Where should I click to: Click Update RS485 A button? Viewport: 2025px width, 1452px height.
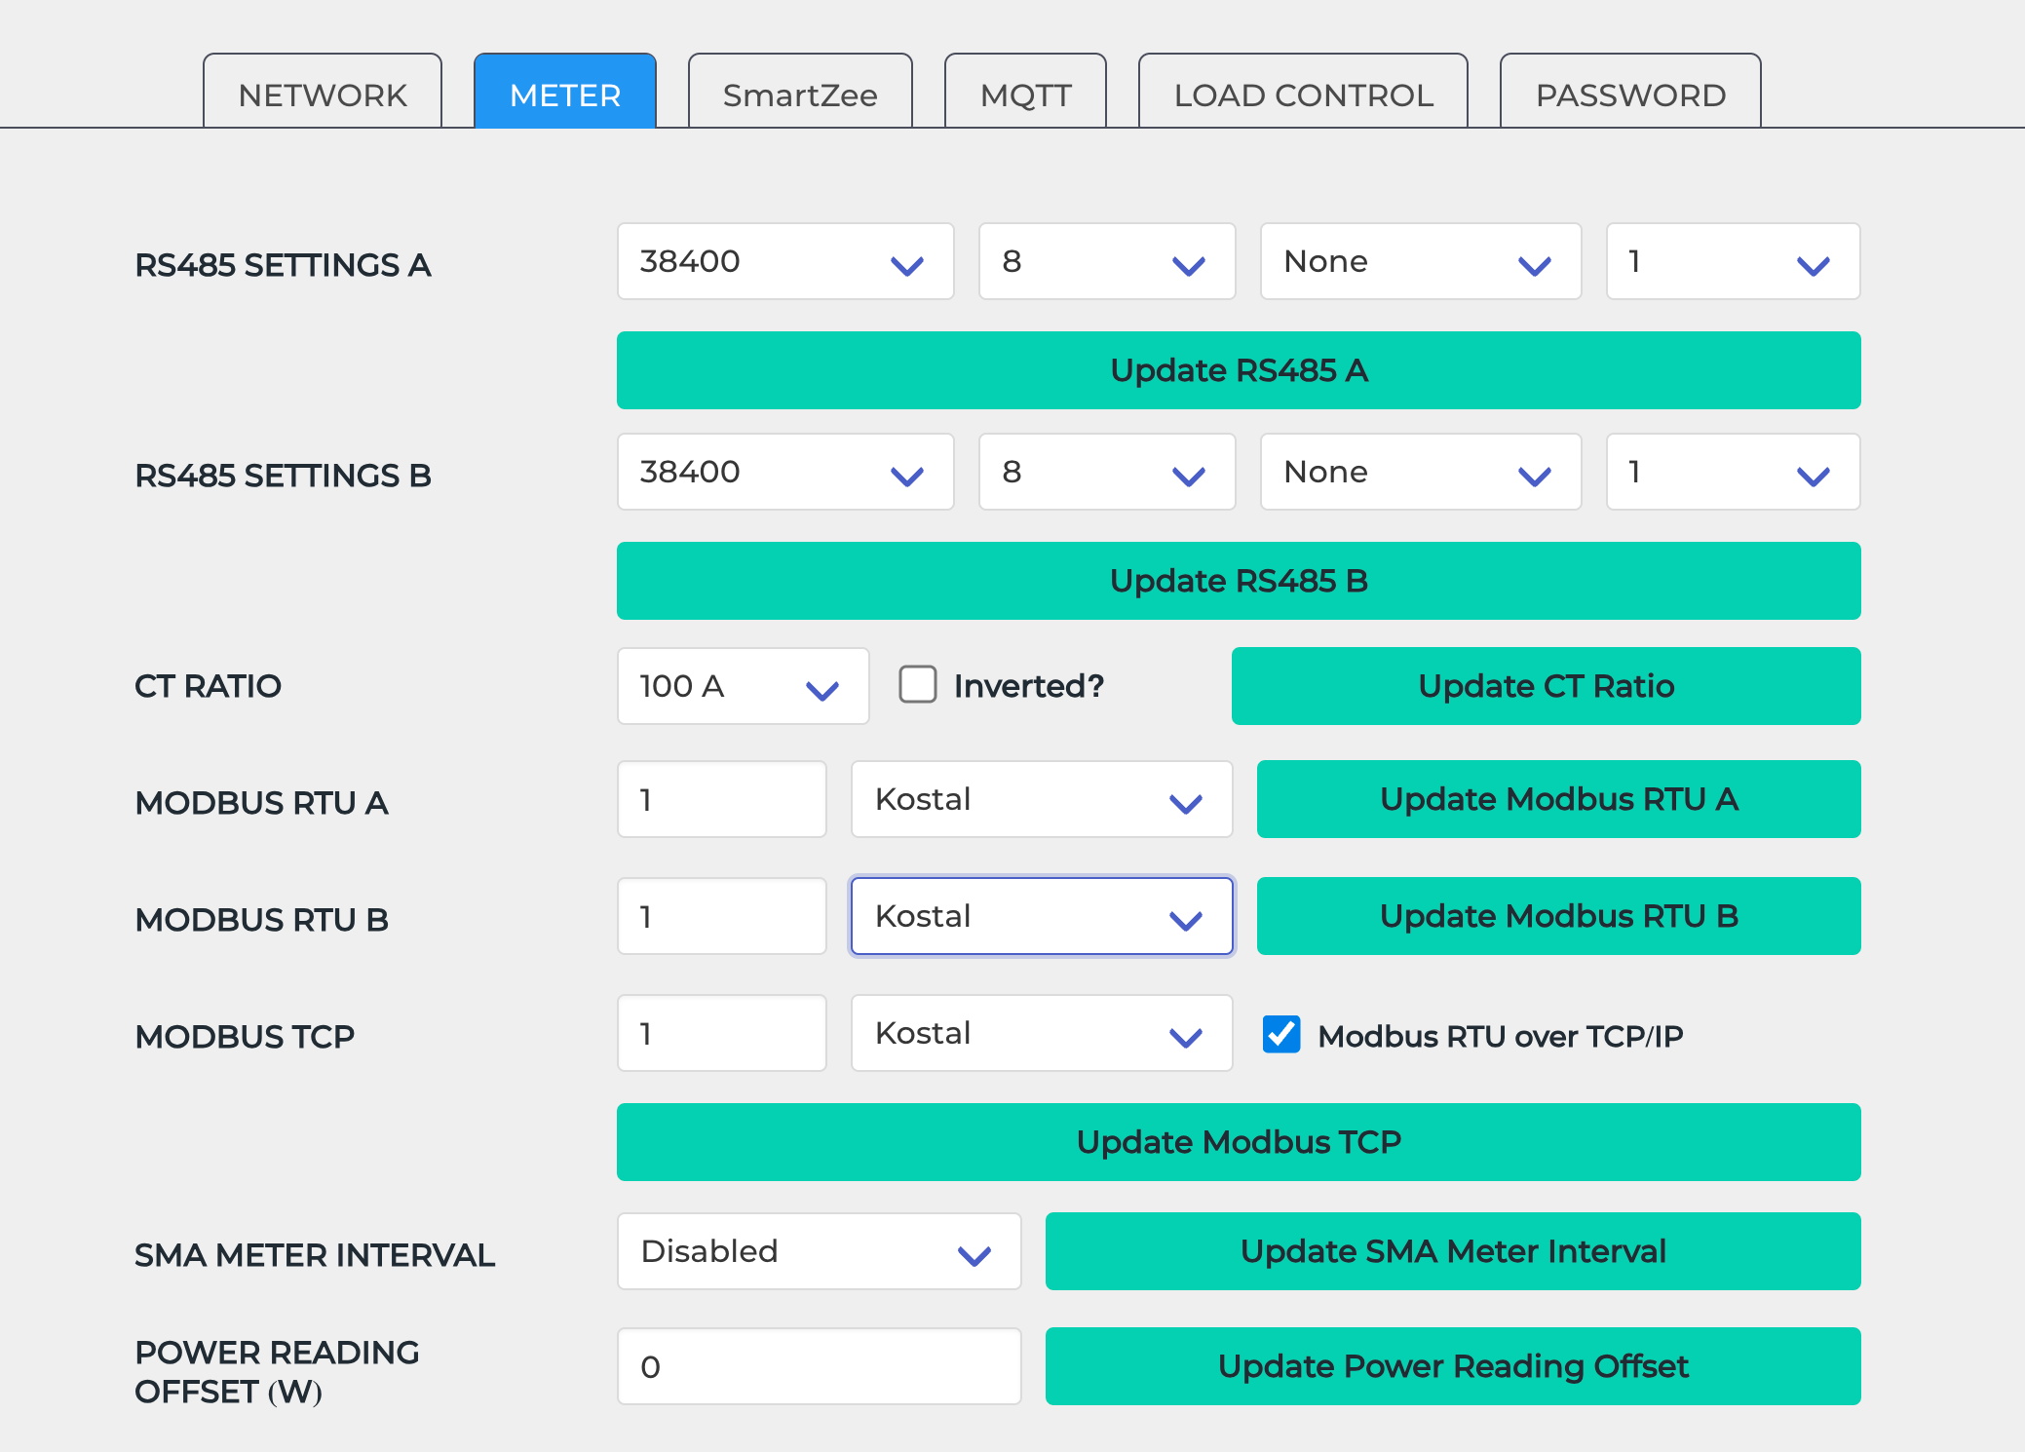[1238, 370]
